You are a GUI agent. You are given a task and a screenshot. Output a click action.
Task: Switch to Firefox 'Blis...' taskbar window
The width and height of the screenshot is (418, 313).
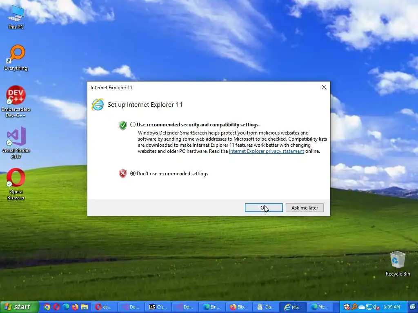tap(239, 307)
